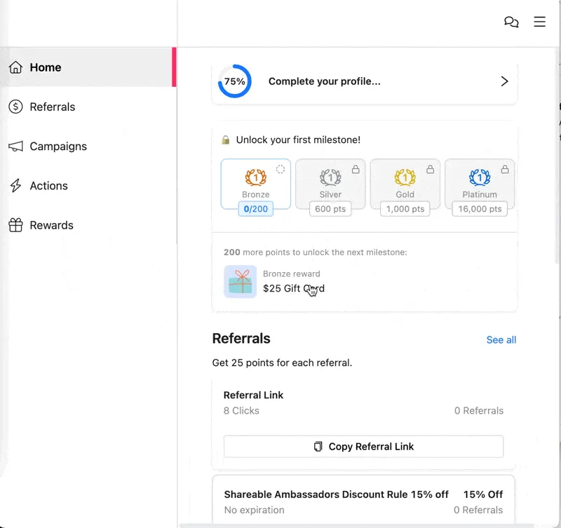The width and height of the screenshot is (561, 528).
Task: Click the Home house icon
Action: click(x=15, y=67)
